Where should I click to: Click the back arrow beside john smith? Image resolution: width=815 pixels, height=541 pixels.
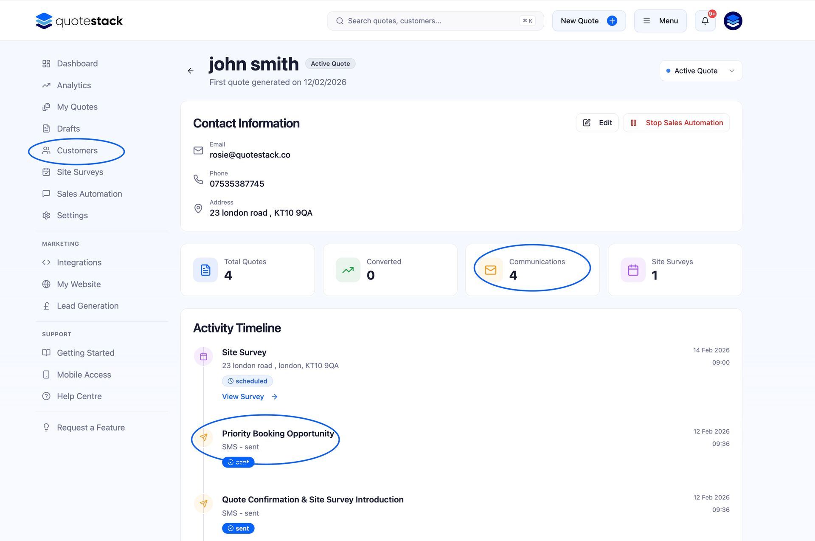point(191,71)
